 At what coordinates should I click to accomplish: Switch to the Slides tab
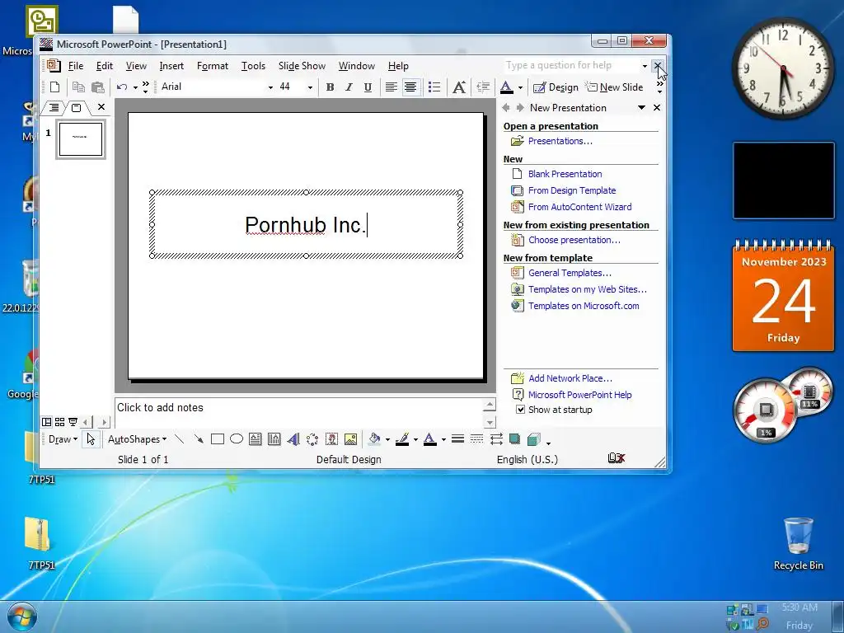77,107
